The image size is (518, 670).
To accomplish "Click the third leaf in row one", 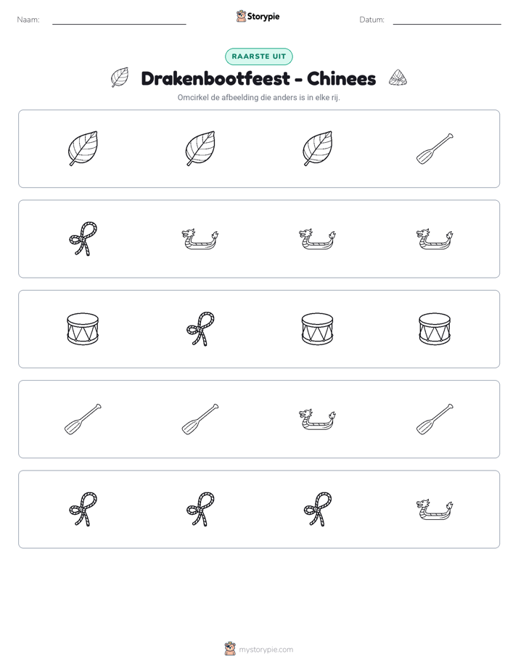I will (x=317, y=149).
